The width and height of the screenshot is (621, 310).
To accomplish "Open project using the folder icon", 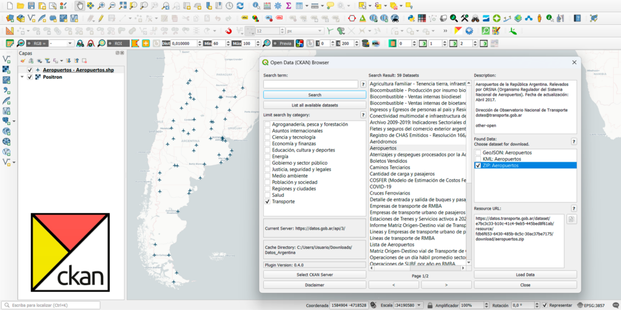I will 21,6.
